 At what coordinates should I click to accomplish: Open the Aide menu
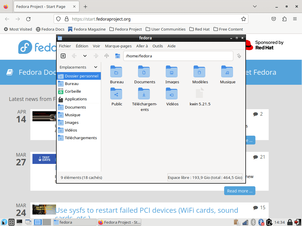point(171,46)
